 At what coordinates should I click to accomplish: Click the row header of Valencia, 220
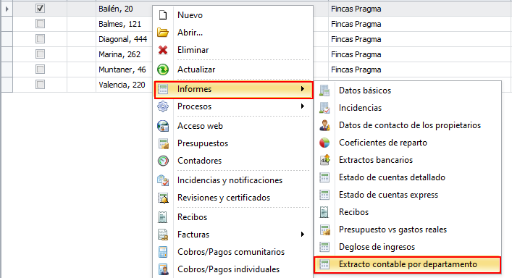[7, 85]
